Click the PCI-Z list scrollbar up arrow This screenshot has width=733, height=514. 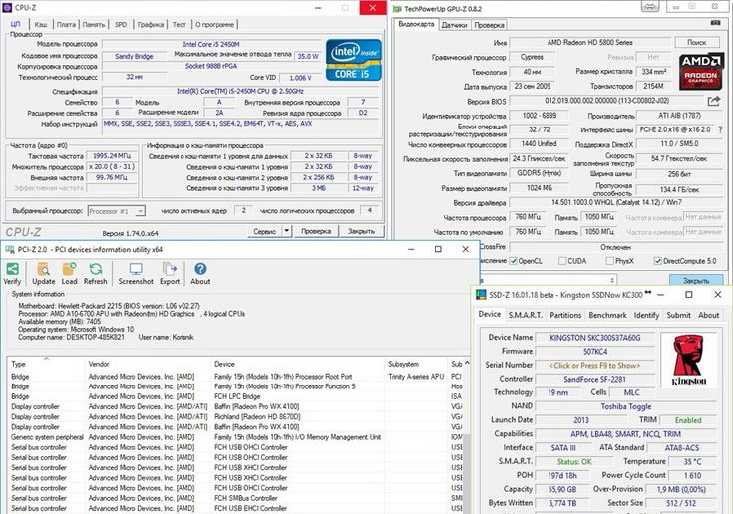pyautogui.click(x=467, y=363)
